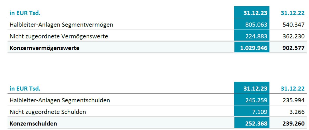This screenshot has width=309, height=130.
Task: Select the total 252.368
Action: pyautogui.click(x=256, y=123)
